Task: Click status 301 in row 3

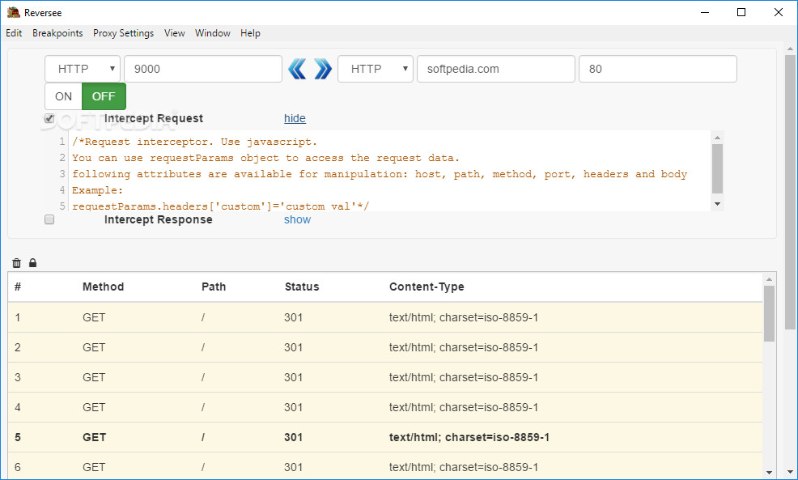Action: (x=294, y=378)
